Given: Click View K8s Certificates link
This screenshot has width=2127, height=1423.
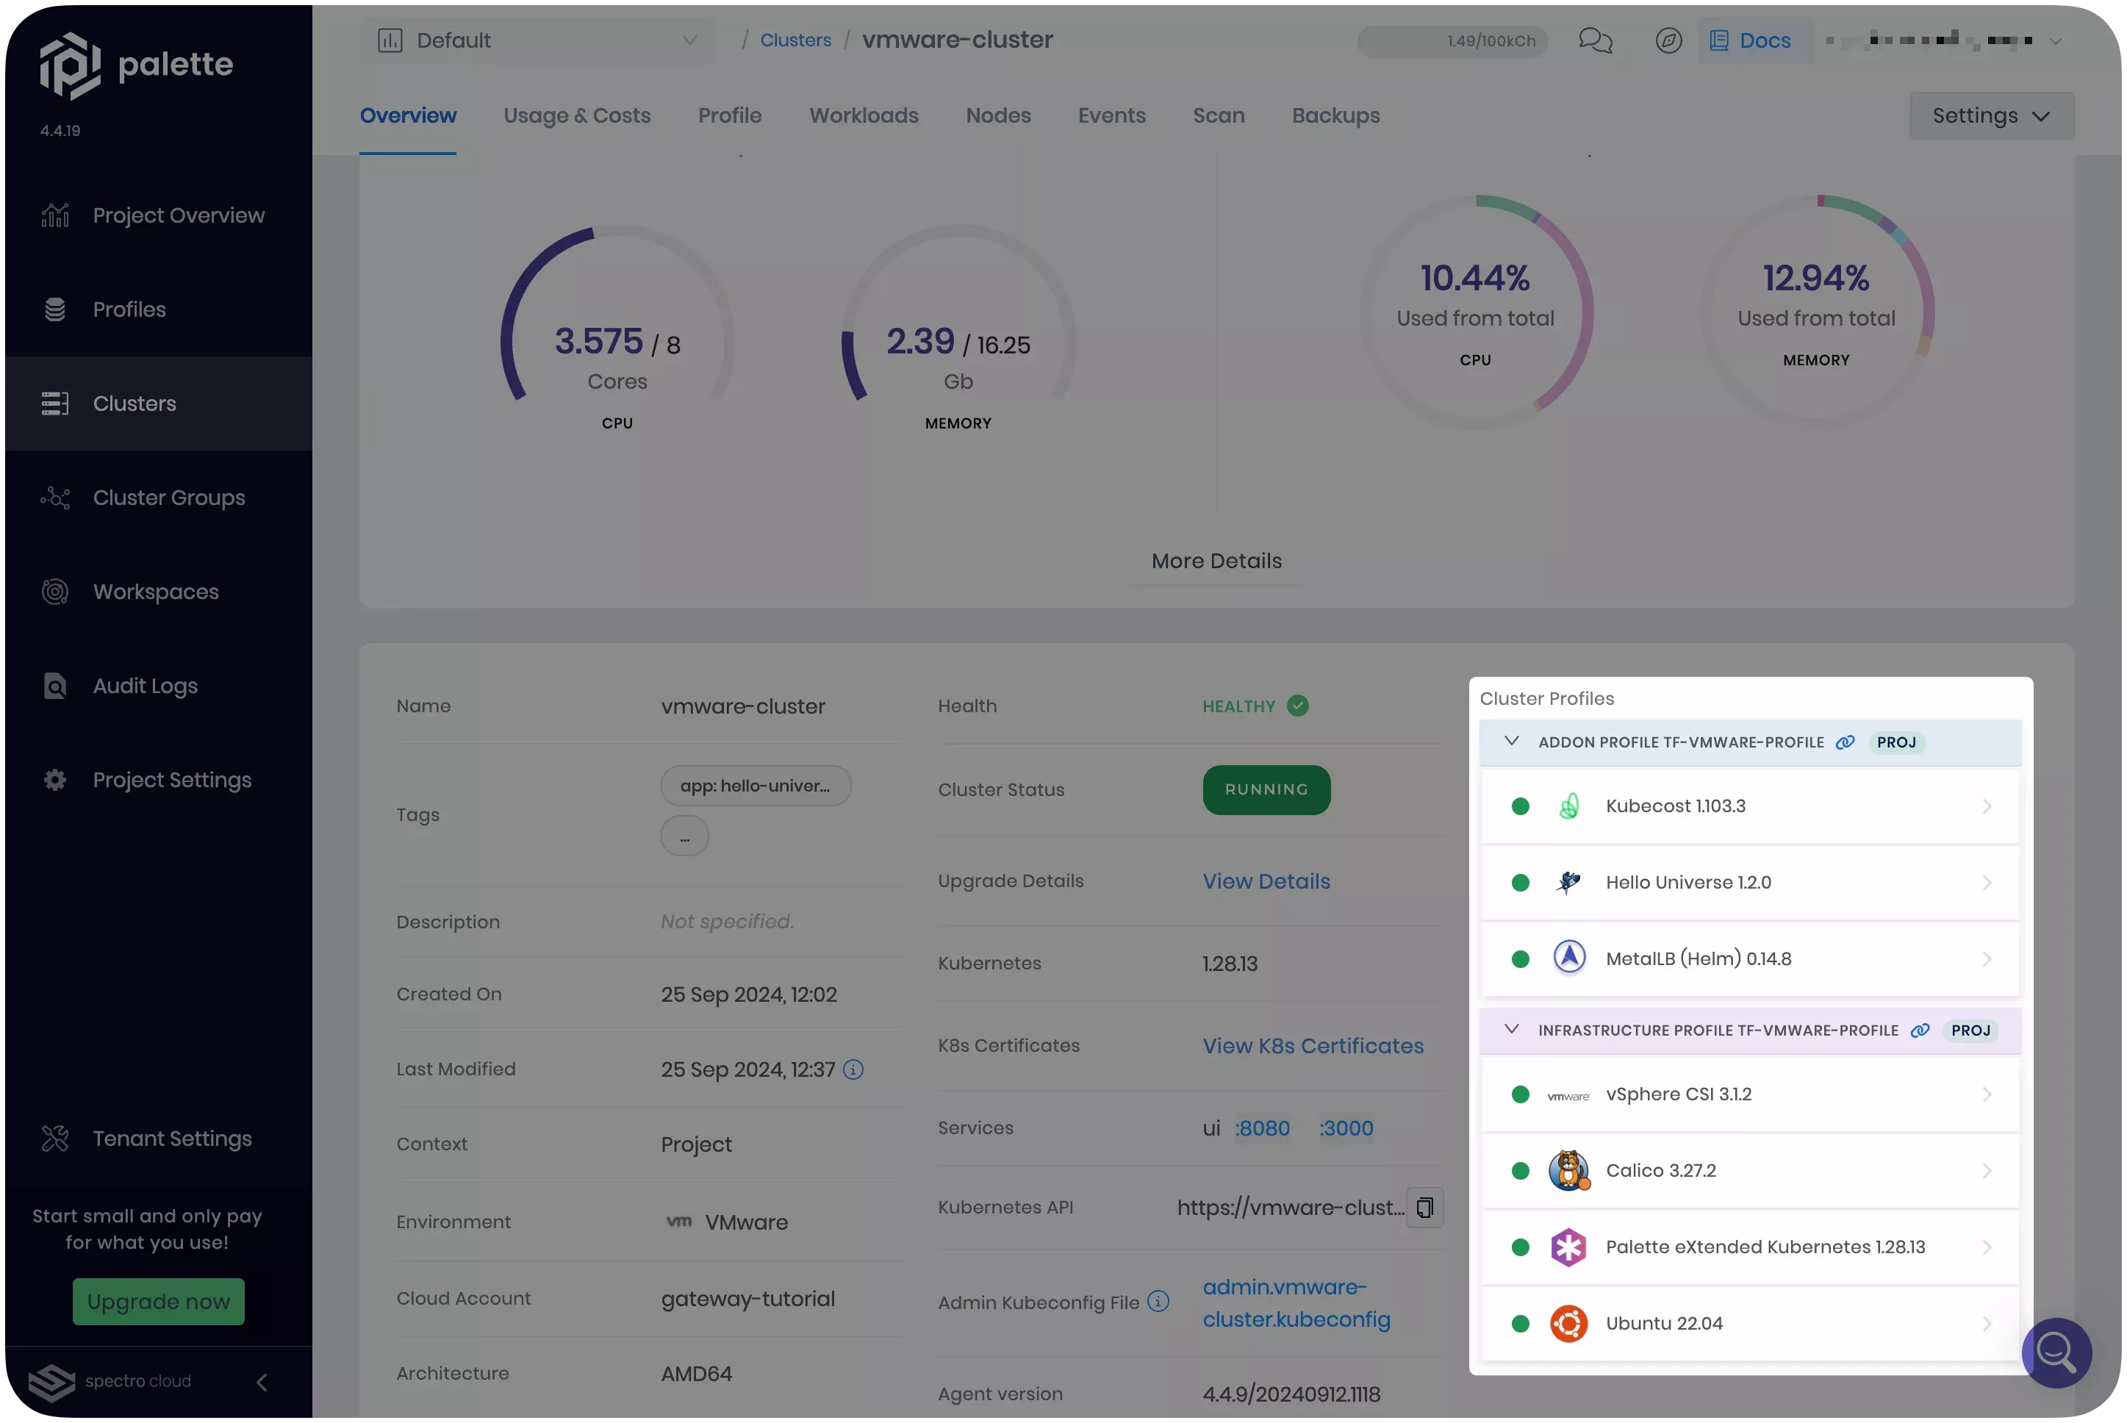Looking at the screenshot, I should click(x=1312, y=1045).
